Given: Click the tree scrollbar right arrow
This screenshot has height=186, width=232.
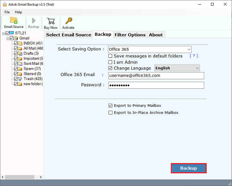Looking at the screenshot, I should (41, 177).
